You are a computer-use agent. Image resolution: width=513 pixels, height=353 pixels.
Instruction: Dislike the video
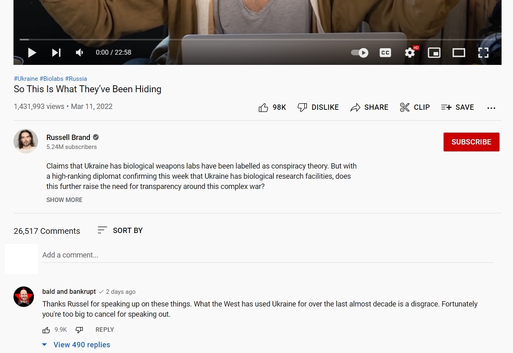(318, 107)
